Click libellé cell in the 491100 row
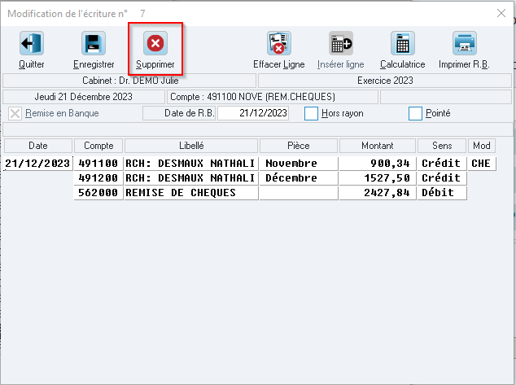The width and height of the screenshot is (516, 385). coord(191,164)
